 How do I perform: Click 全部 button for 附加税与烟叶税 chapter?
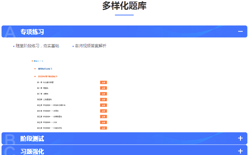[103, 105]
